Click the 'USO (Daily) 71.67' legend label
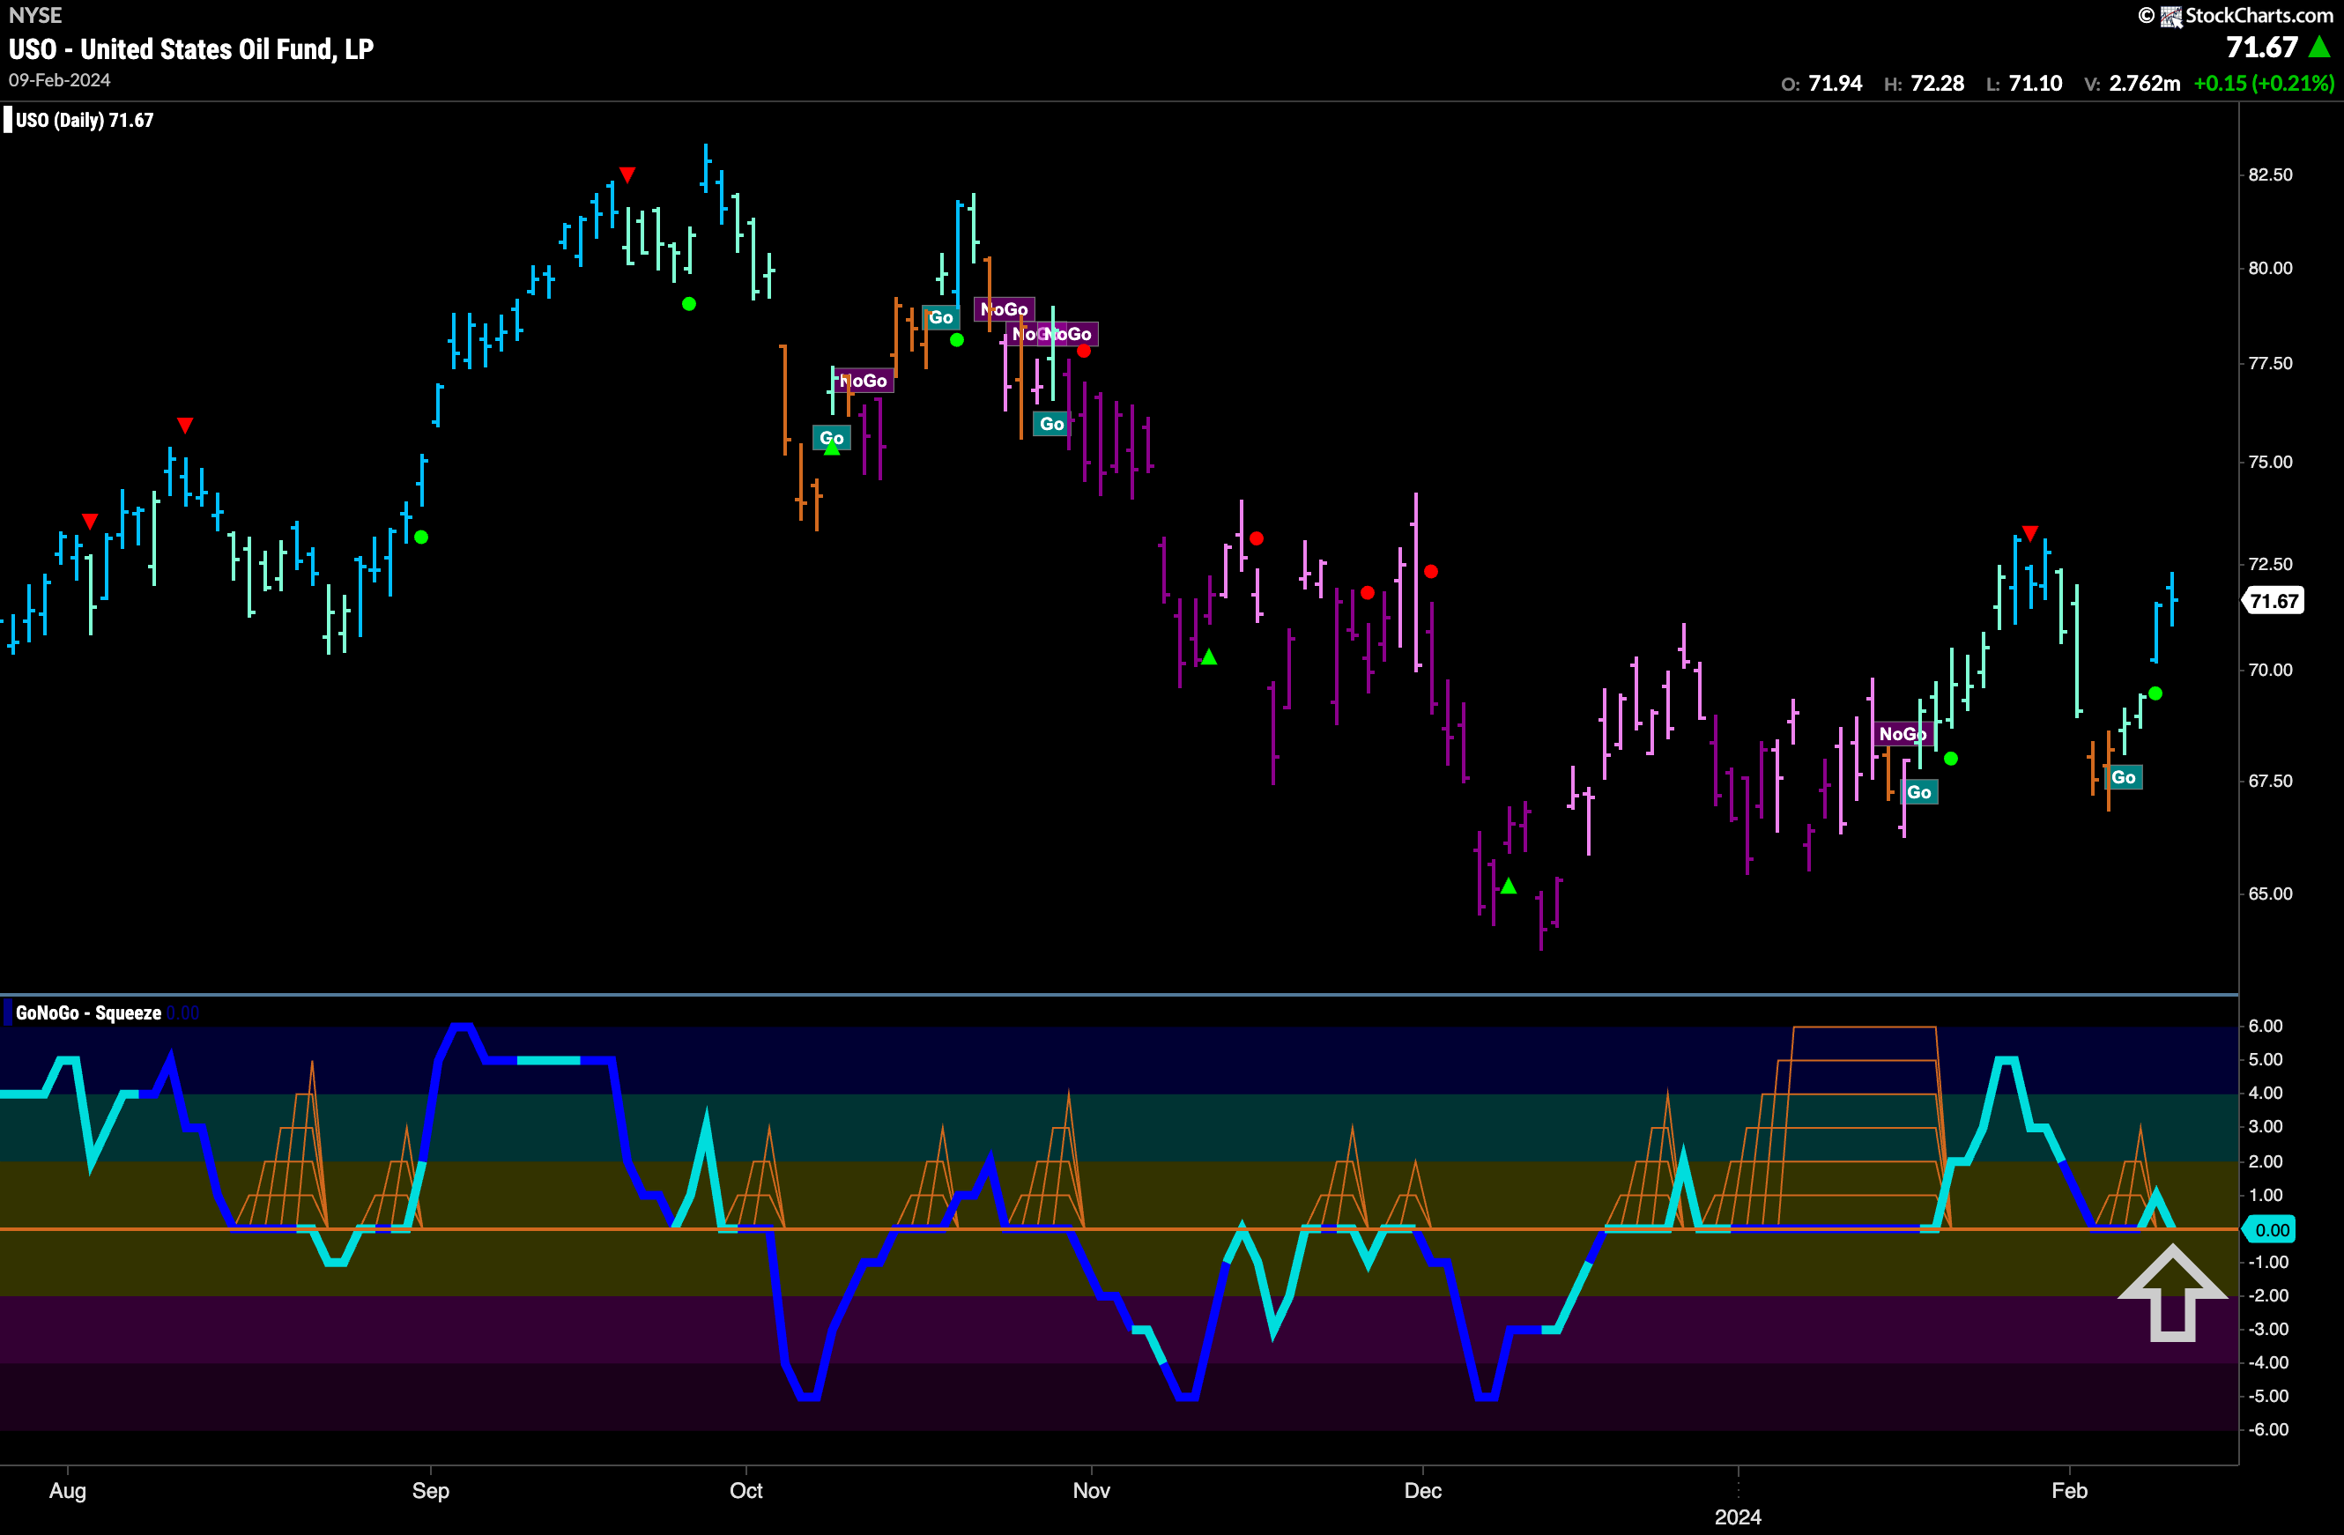This screenshot has width=2344, height=1535. (84, 120)
